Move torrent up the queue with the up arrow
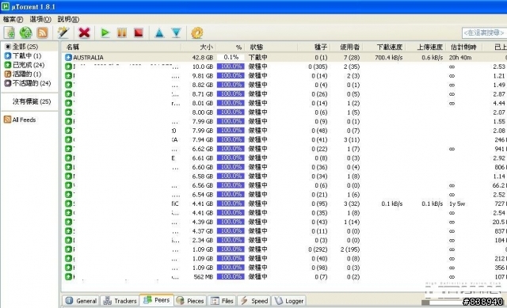Viewport: 507px width, 308px height. coord(159,32)
